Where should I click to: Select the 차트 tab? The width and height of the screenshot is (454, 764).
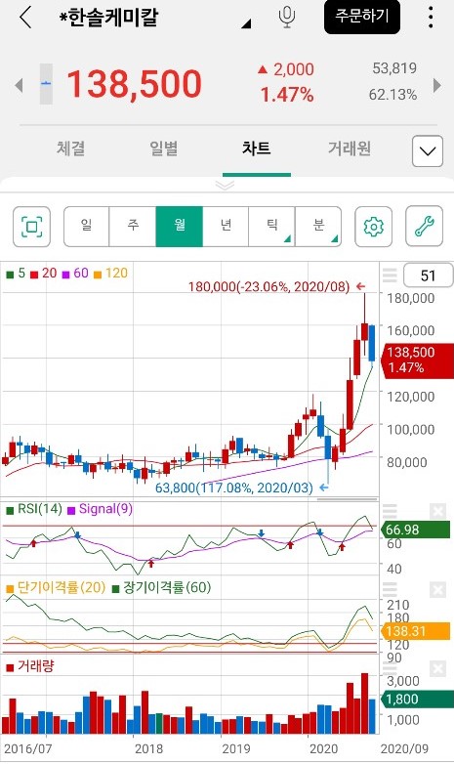click(x=256, y=149)
